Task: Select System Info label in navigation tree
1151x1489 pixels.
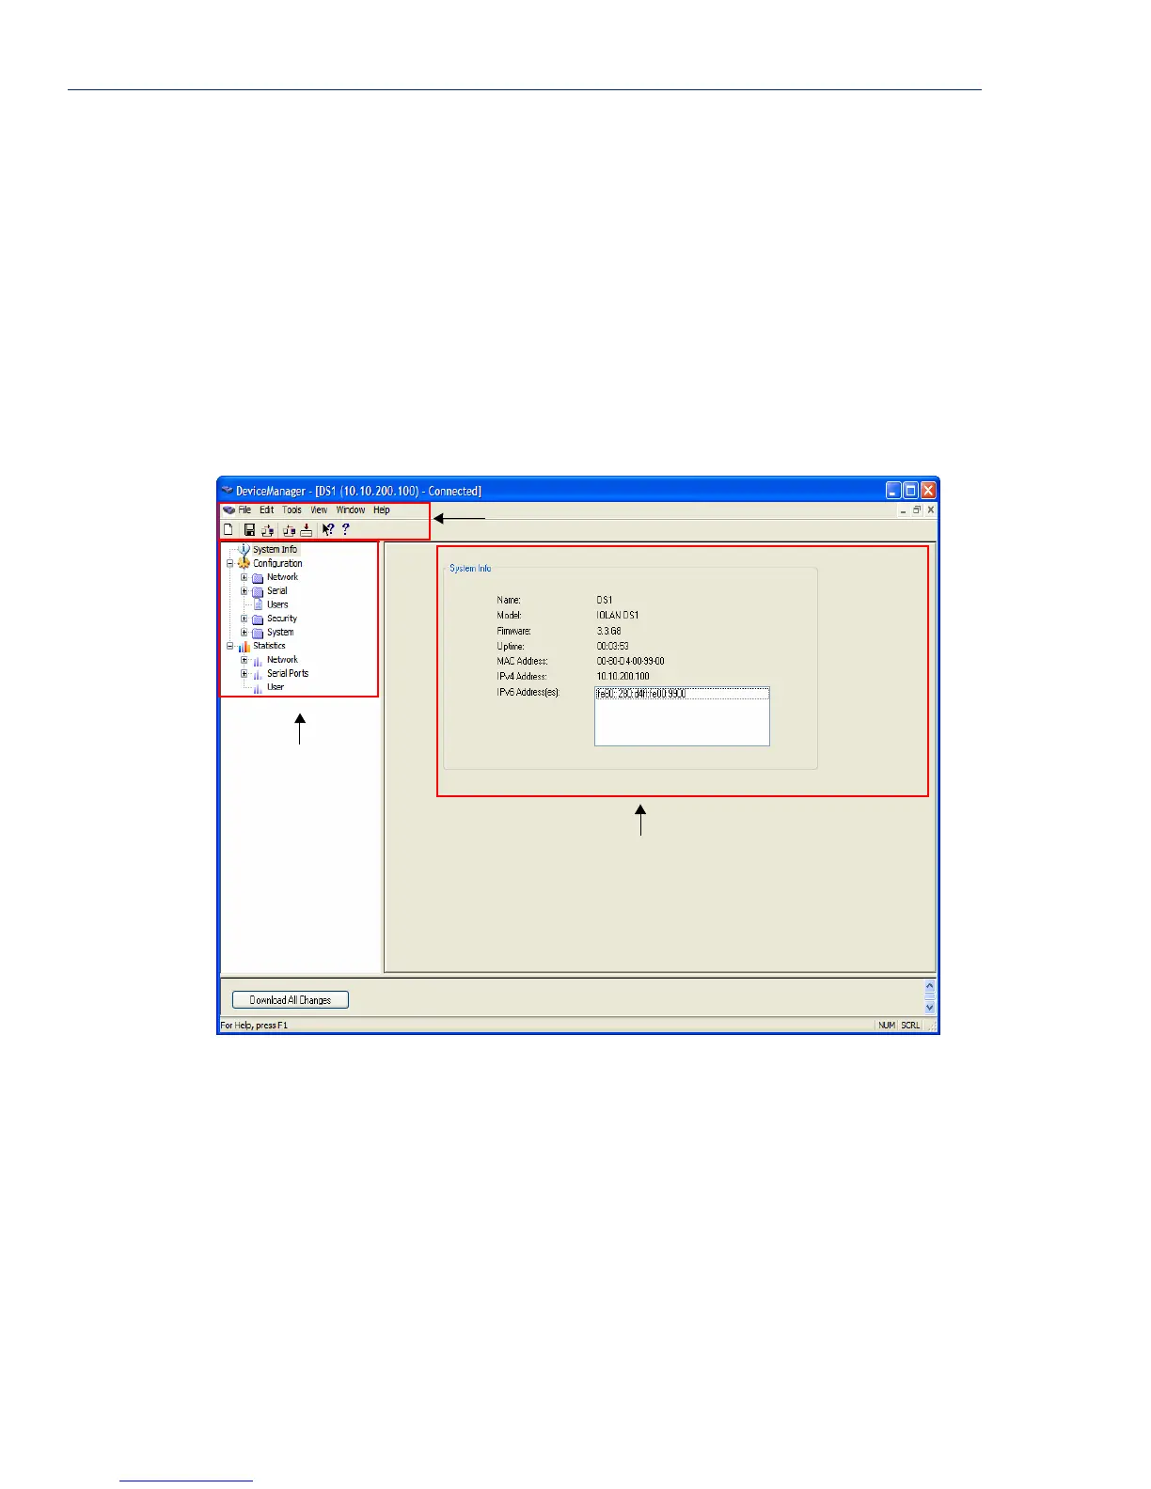Action: [275, 550]
